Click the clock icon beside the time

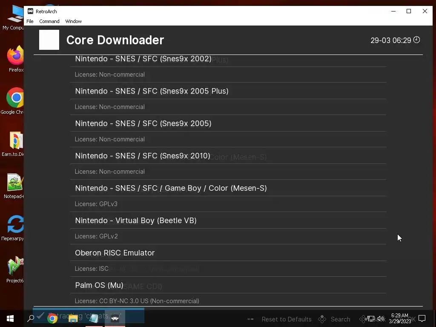click(x=416, y=40)
